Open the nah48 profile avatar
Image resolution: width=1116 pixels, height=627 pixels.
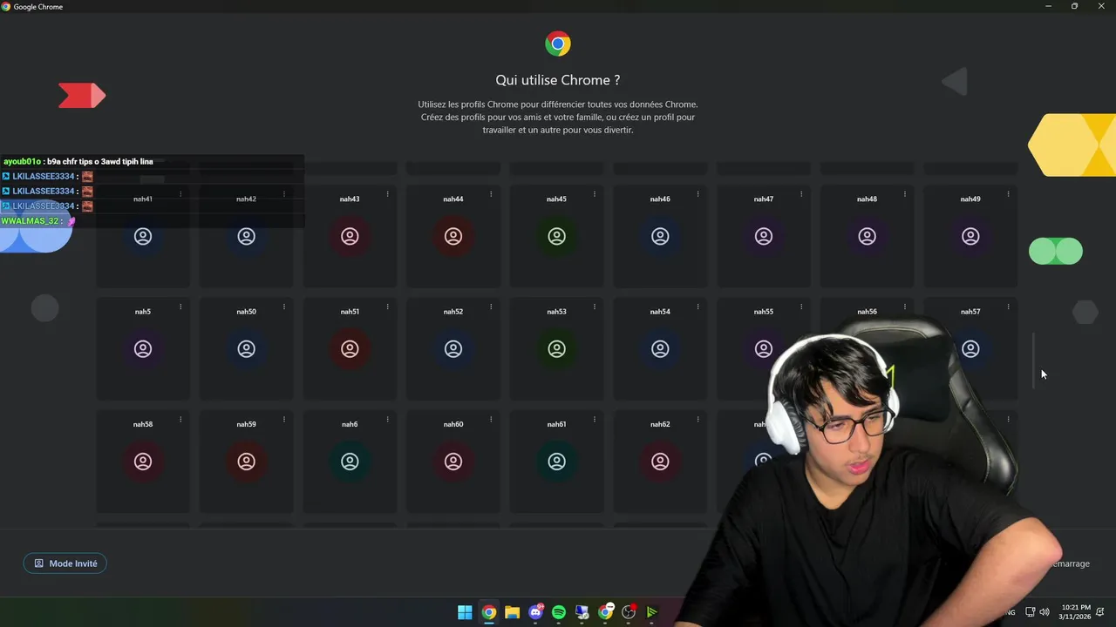[867, 236]
